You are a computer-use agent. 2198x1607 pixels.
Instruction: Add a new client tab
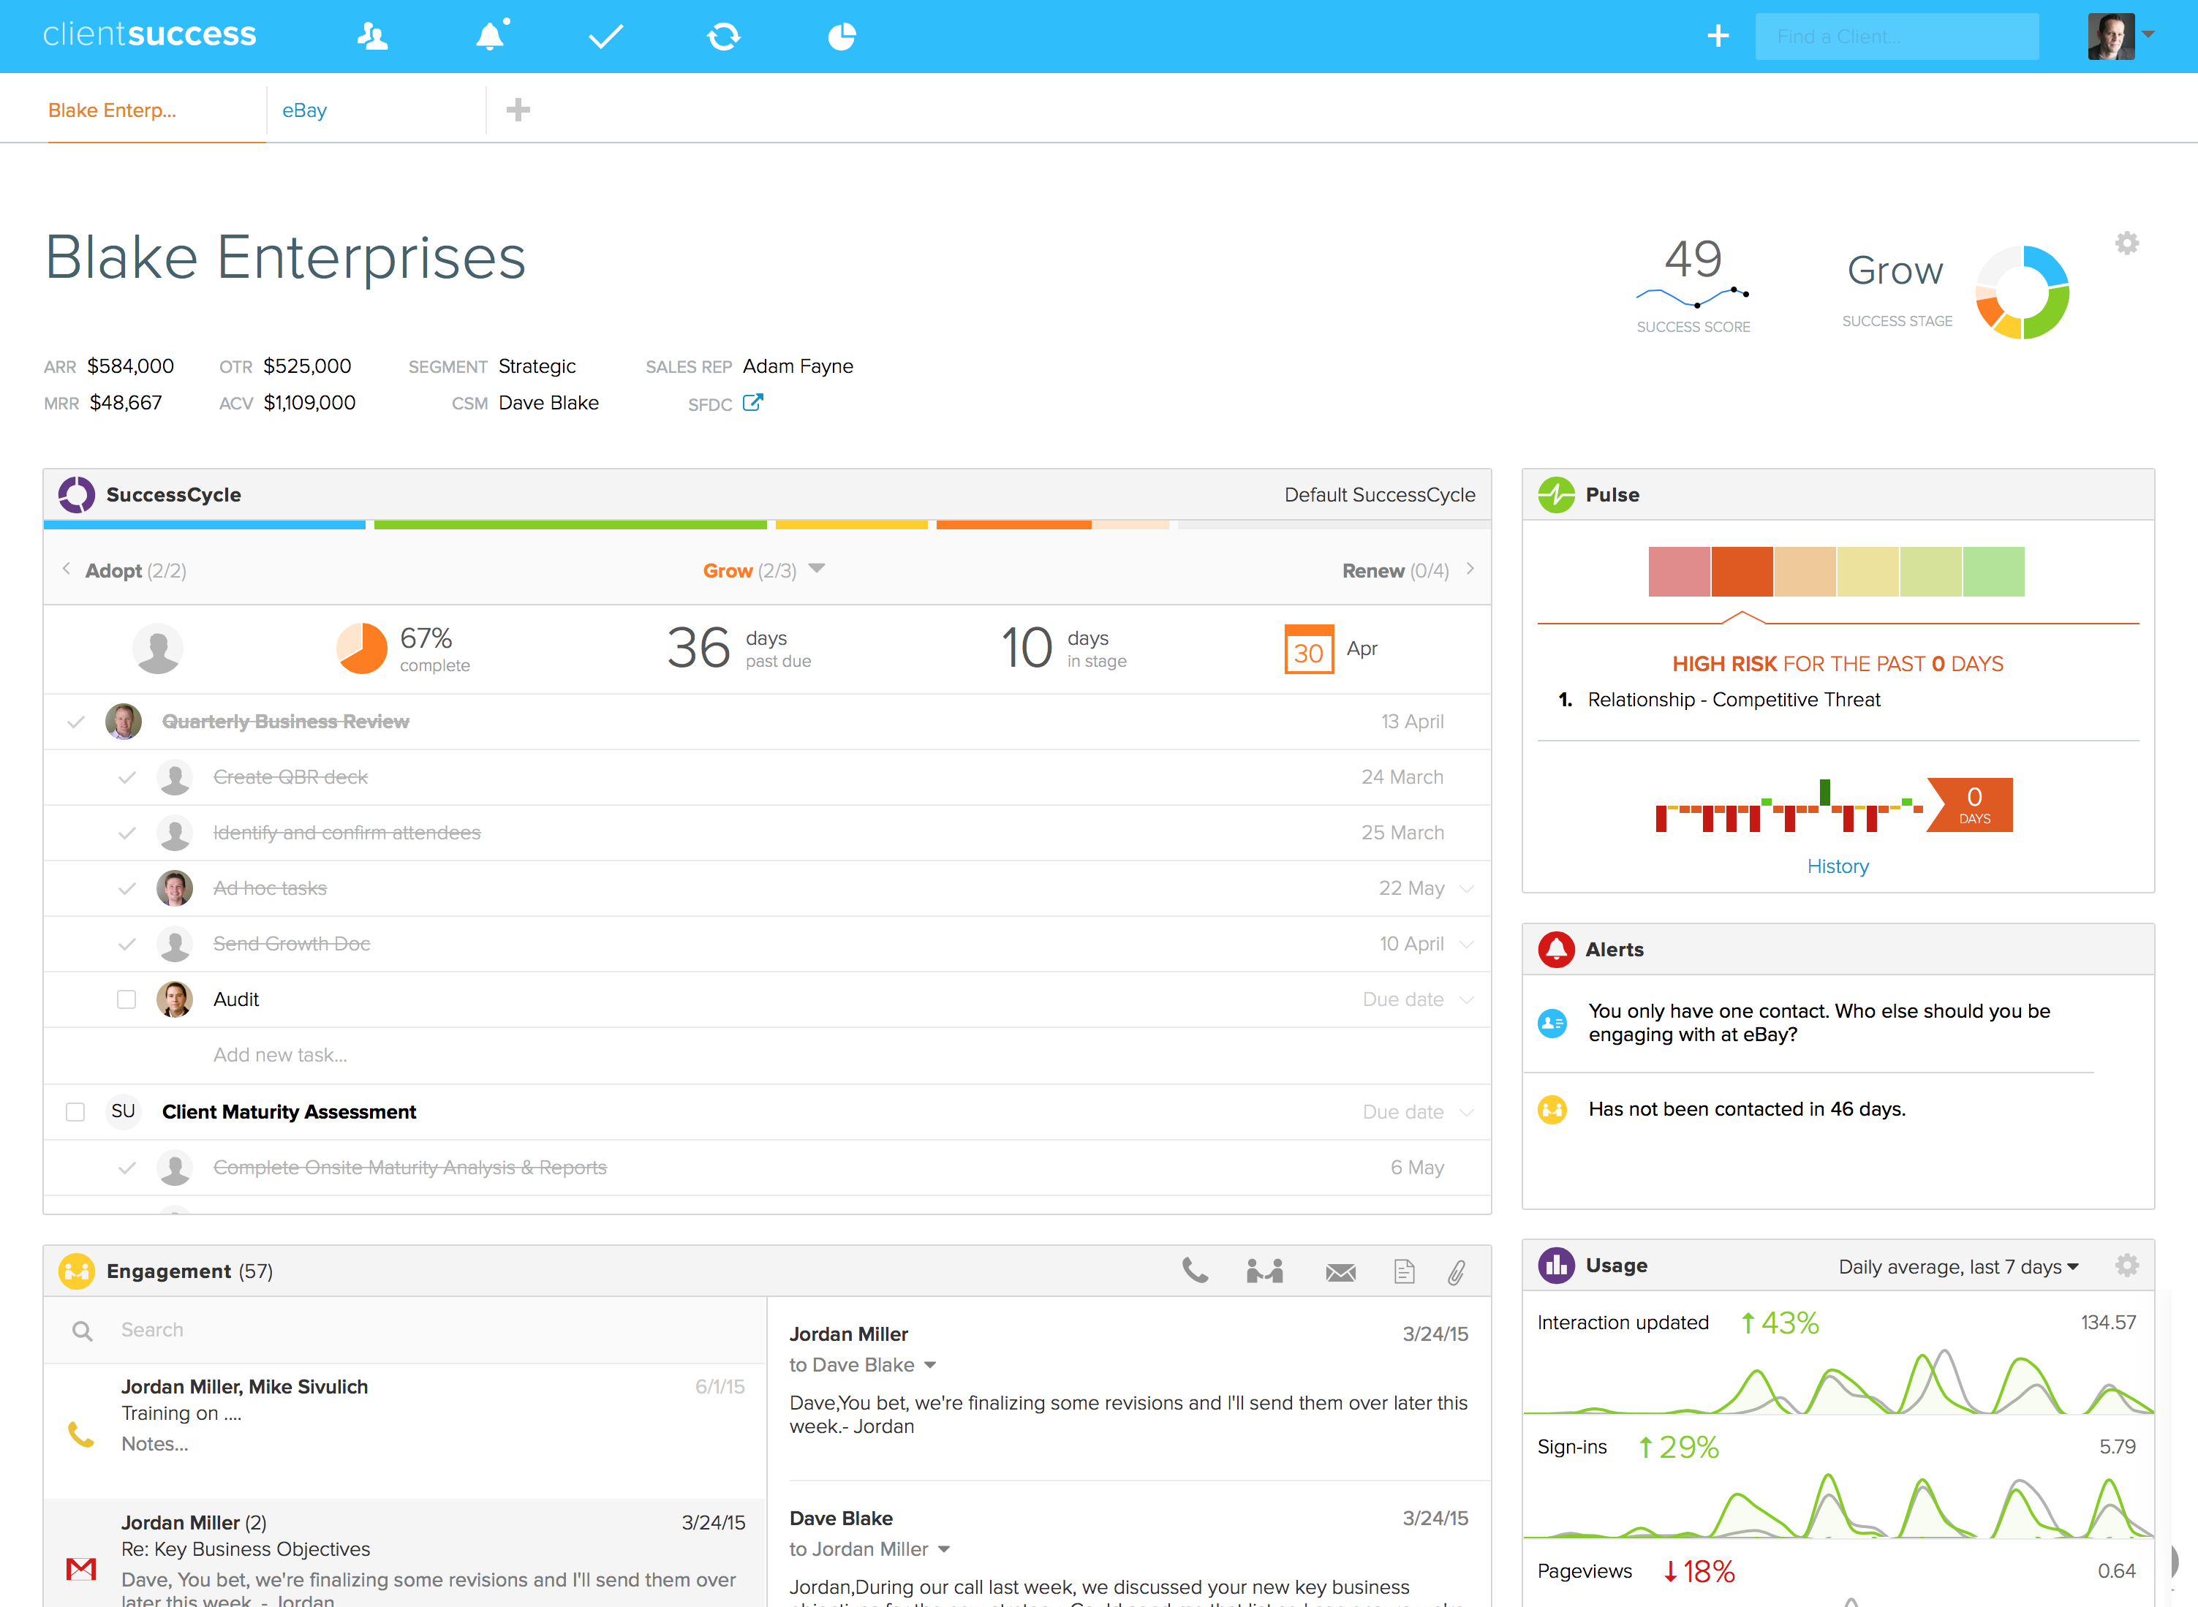518,109
